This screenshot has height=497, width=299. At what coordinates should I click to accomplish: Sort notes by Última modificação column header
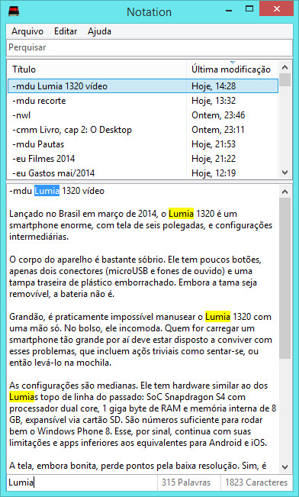click(232, 69)
